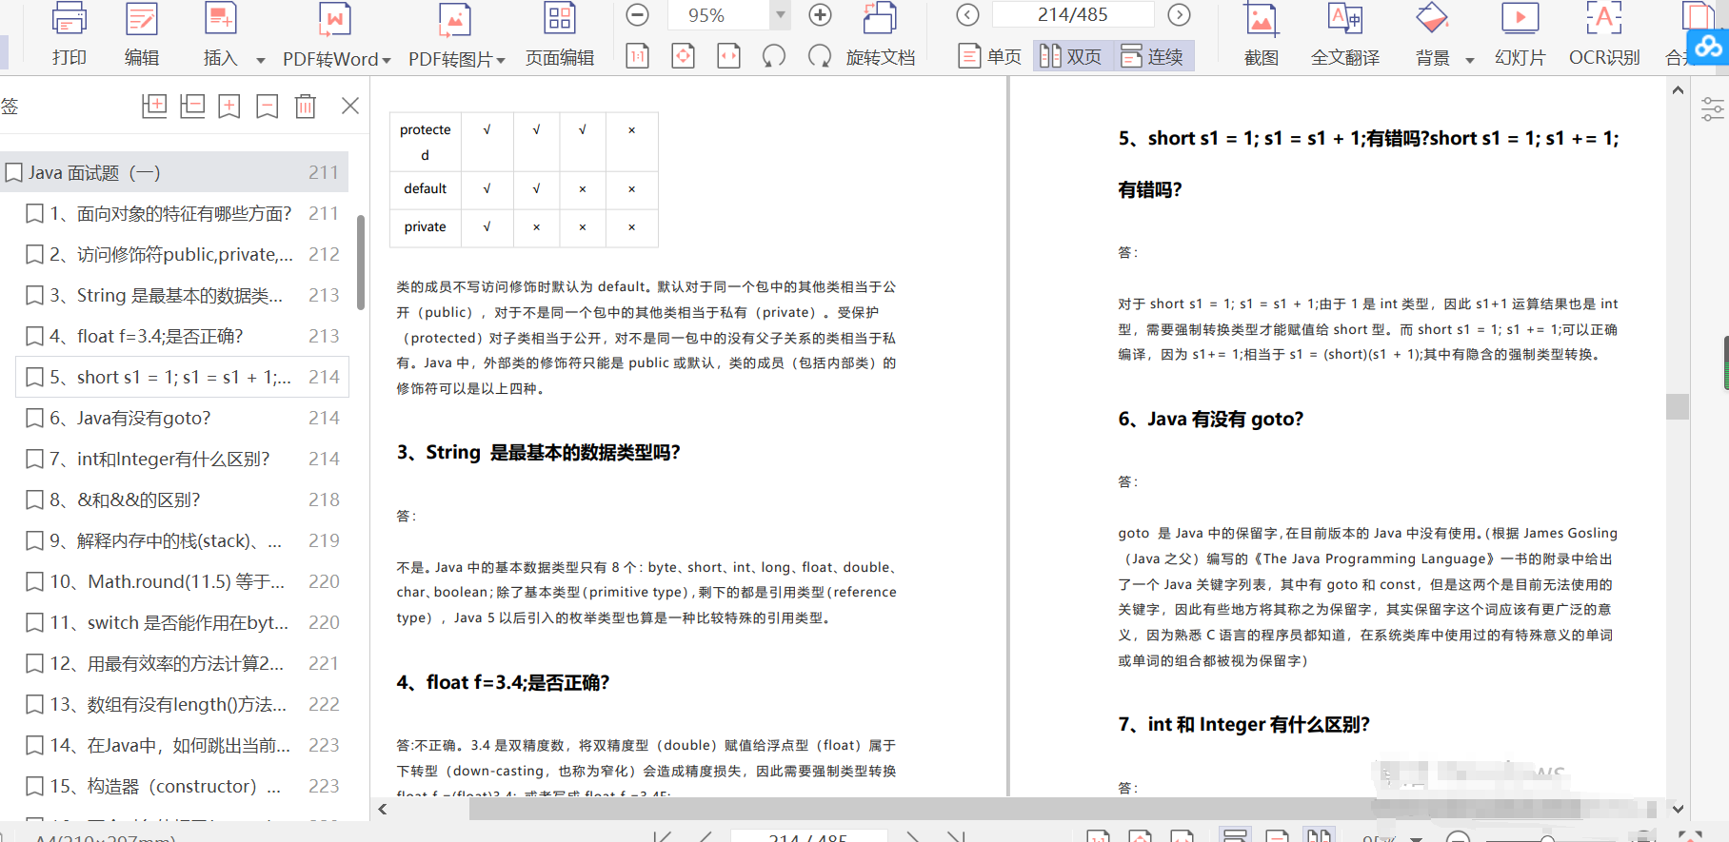Viewport: 1729px width, 842px height.
Task: Open 全文翻译 full translation
Action: pyautogui.click(x=1345, y=36)
